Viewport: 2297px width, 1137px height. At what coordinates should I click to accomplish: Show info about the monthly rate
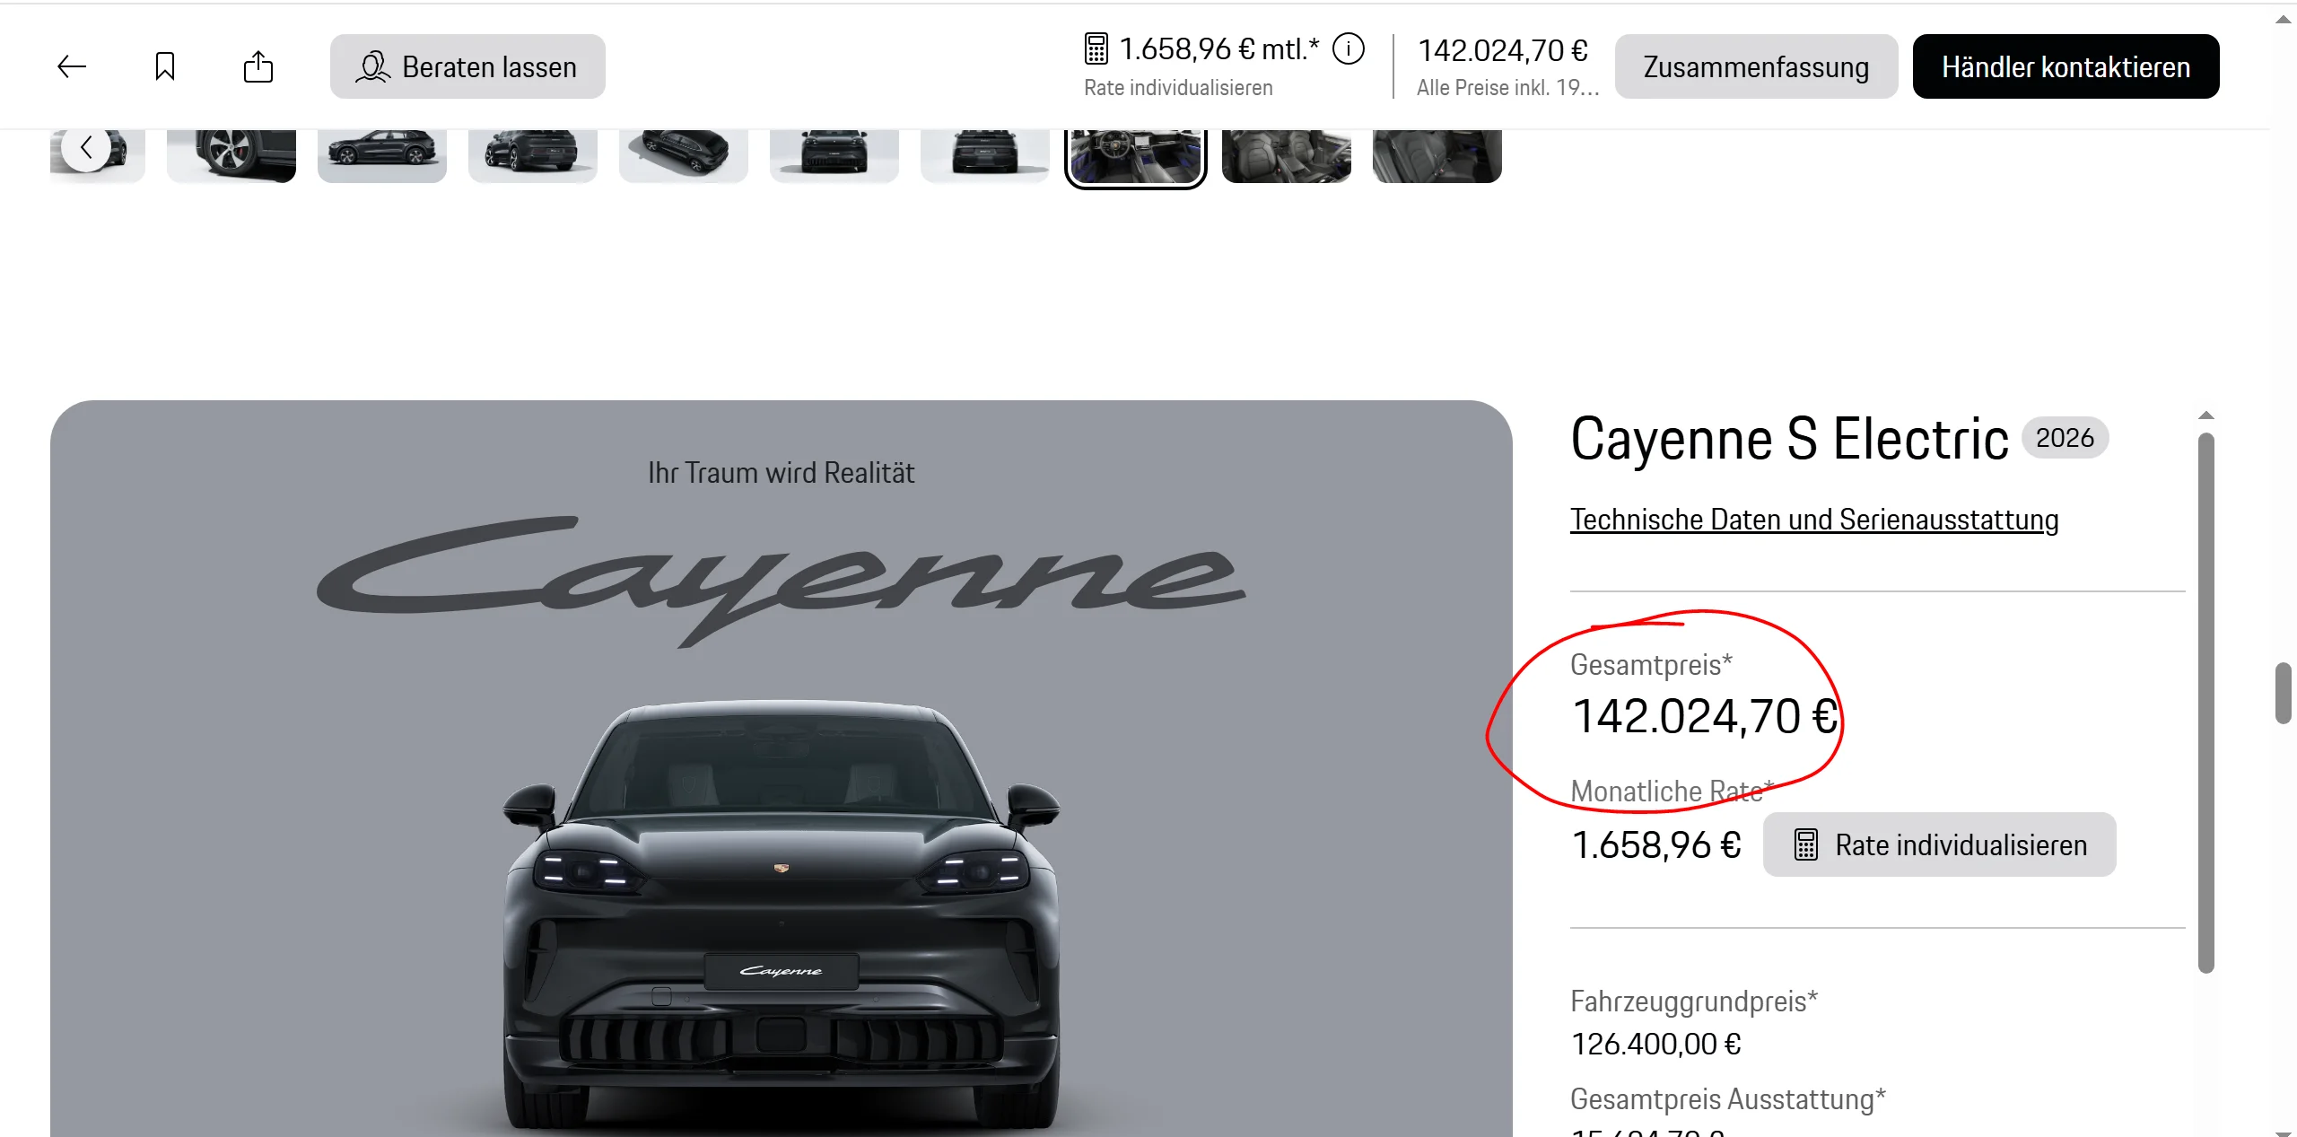(1349, 48)
